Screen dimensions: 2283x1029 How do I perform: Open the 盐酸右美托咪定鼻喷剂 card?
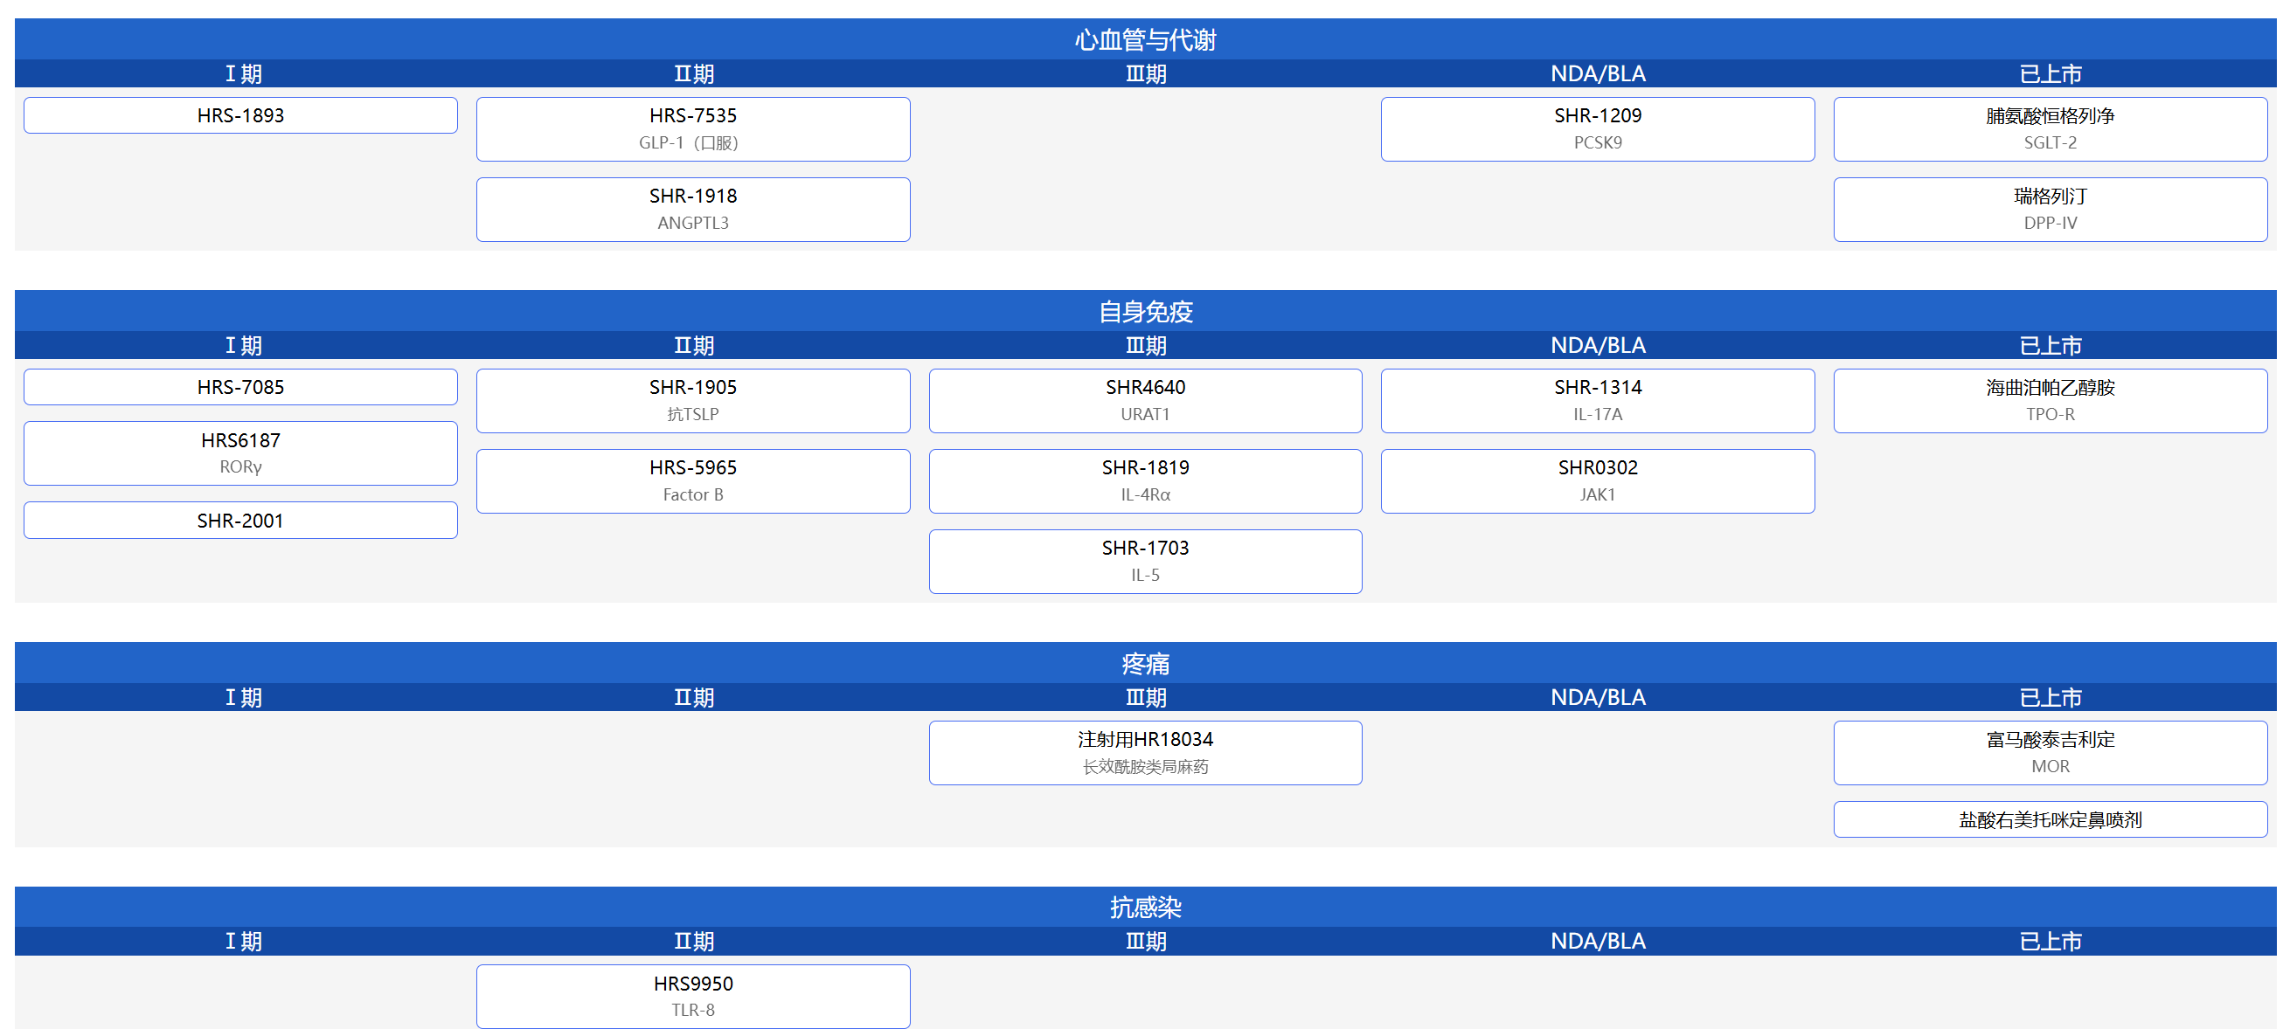pyautogui.click(x=2050, y=820)
